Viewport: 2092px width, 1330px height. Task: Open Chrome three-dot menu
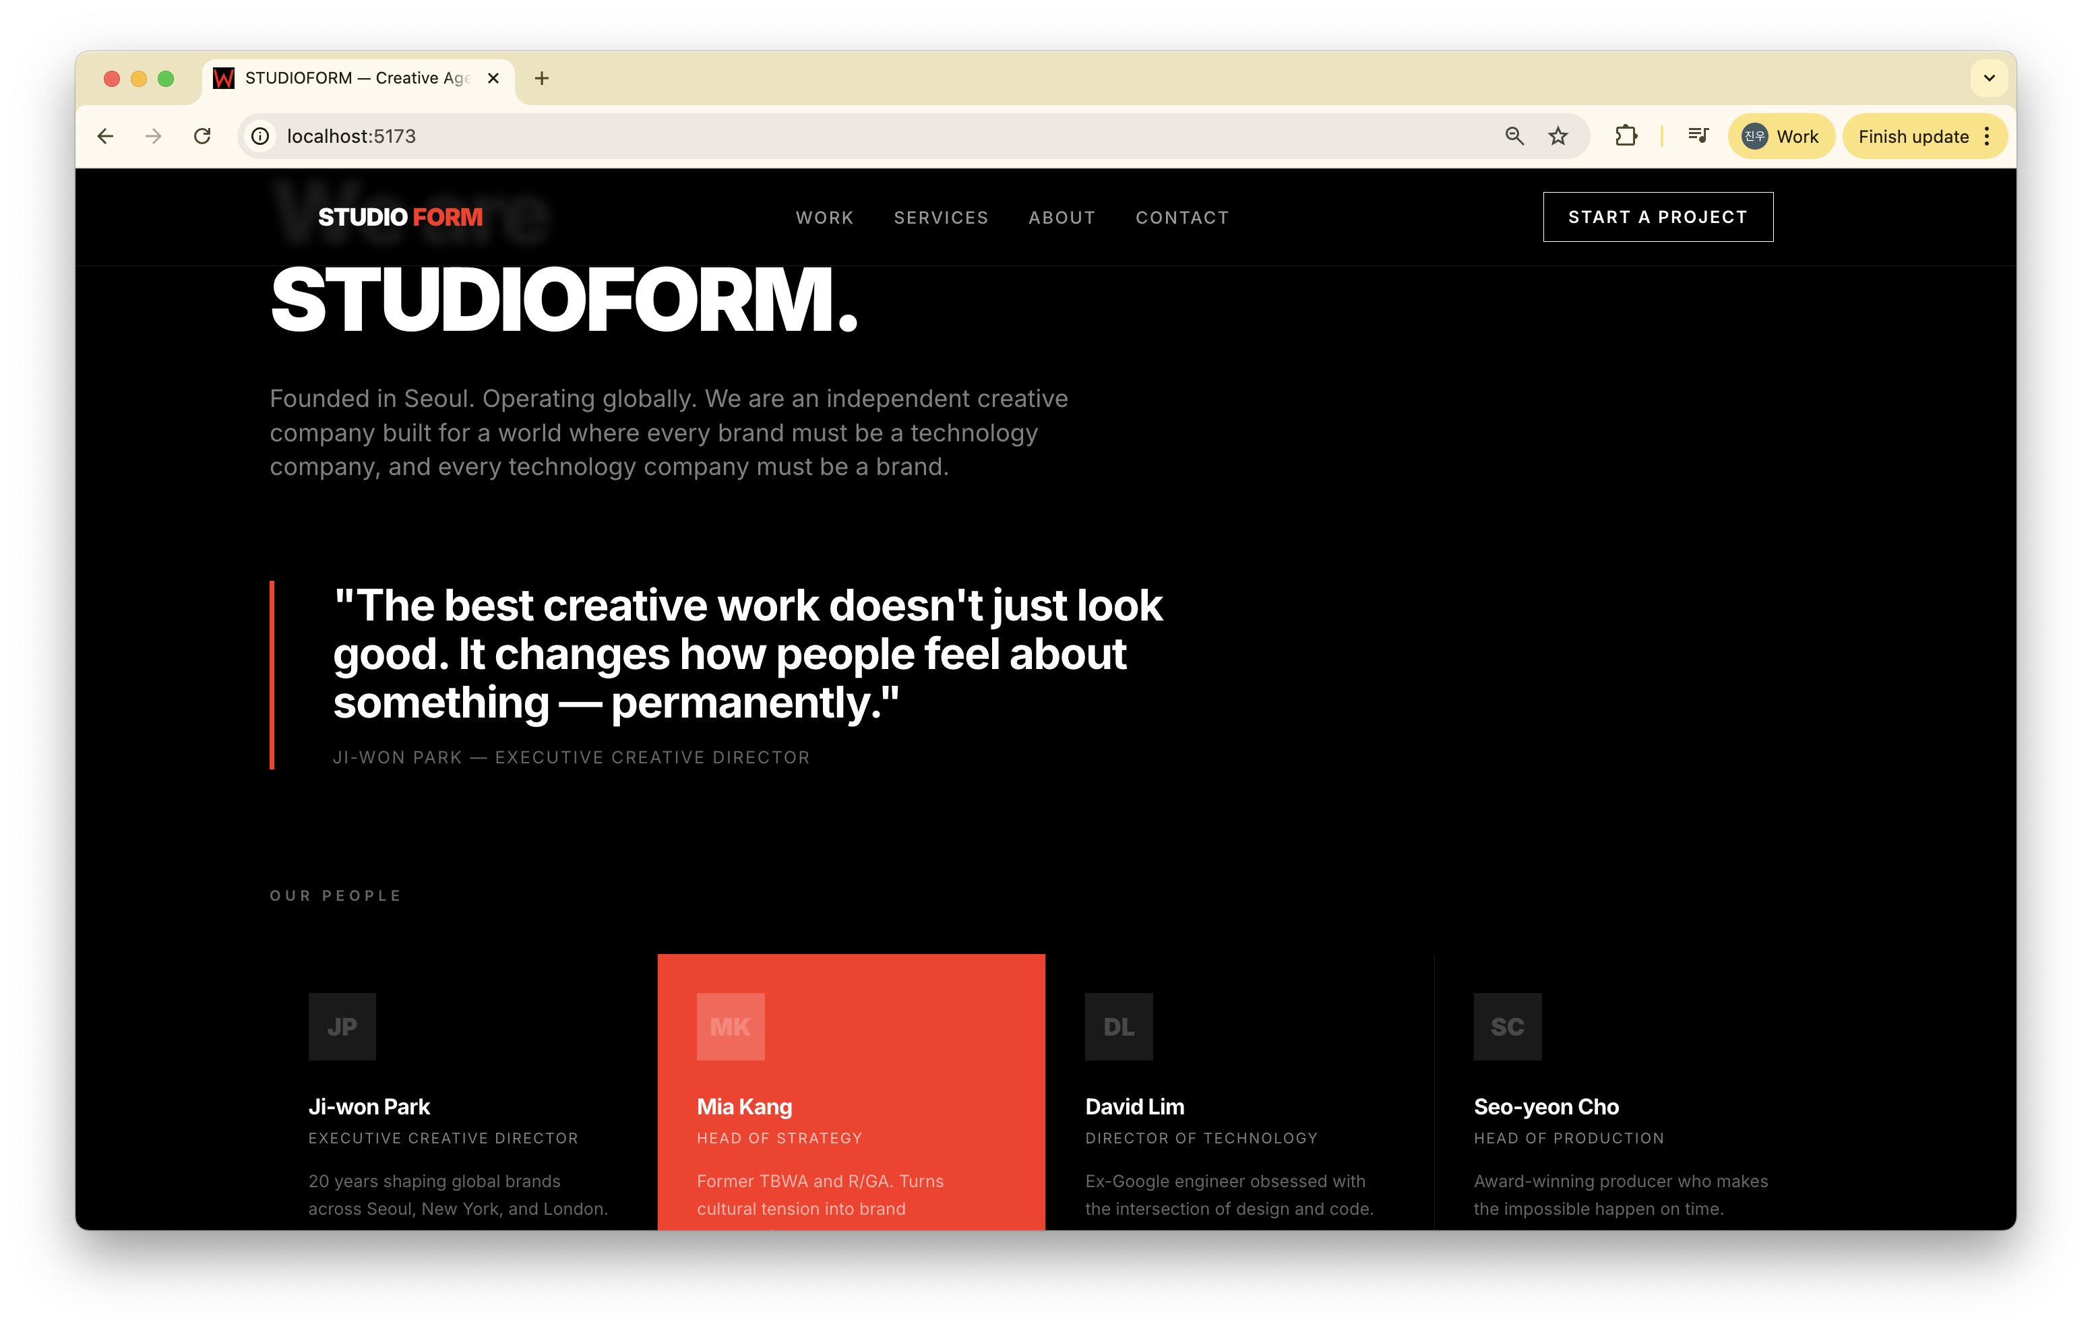[1987, 136]
